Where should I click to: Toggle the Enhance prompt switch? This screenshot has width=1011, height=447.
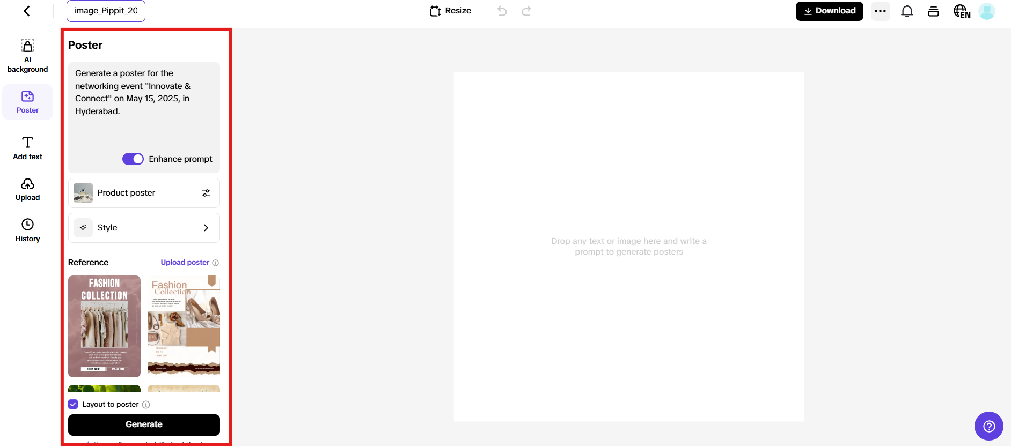click(x=133, y=159)
